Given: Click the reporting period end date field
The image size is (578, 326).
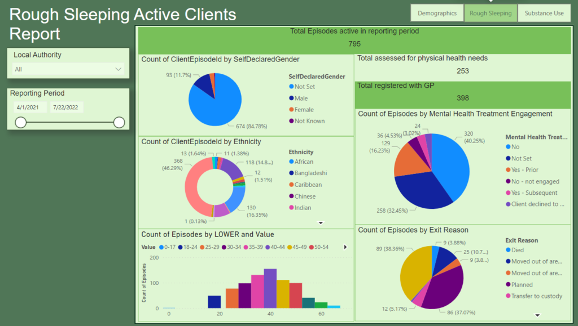Looking at the screenshot, I should (67, 107).
